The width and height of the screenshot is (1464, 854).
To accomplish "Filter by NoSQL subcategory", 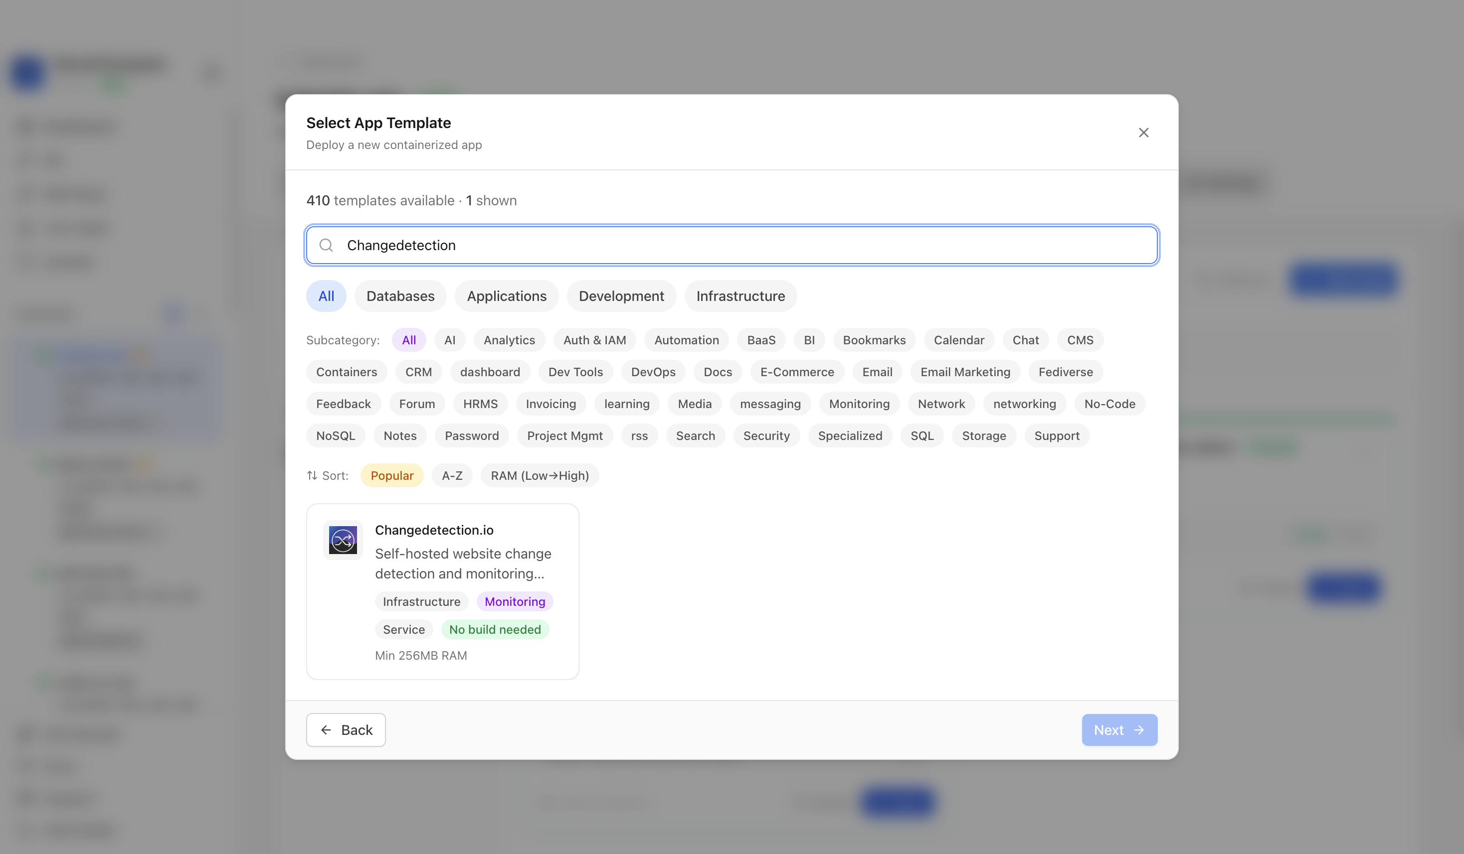I will (x=335, y=435).
